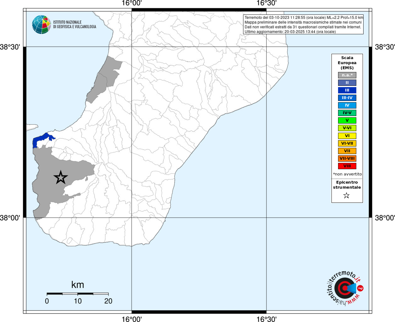The image size is (395, 322).
Task: Select the VII-VIII legend swatch
Action: (347, 158)
